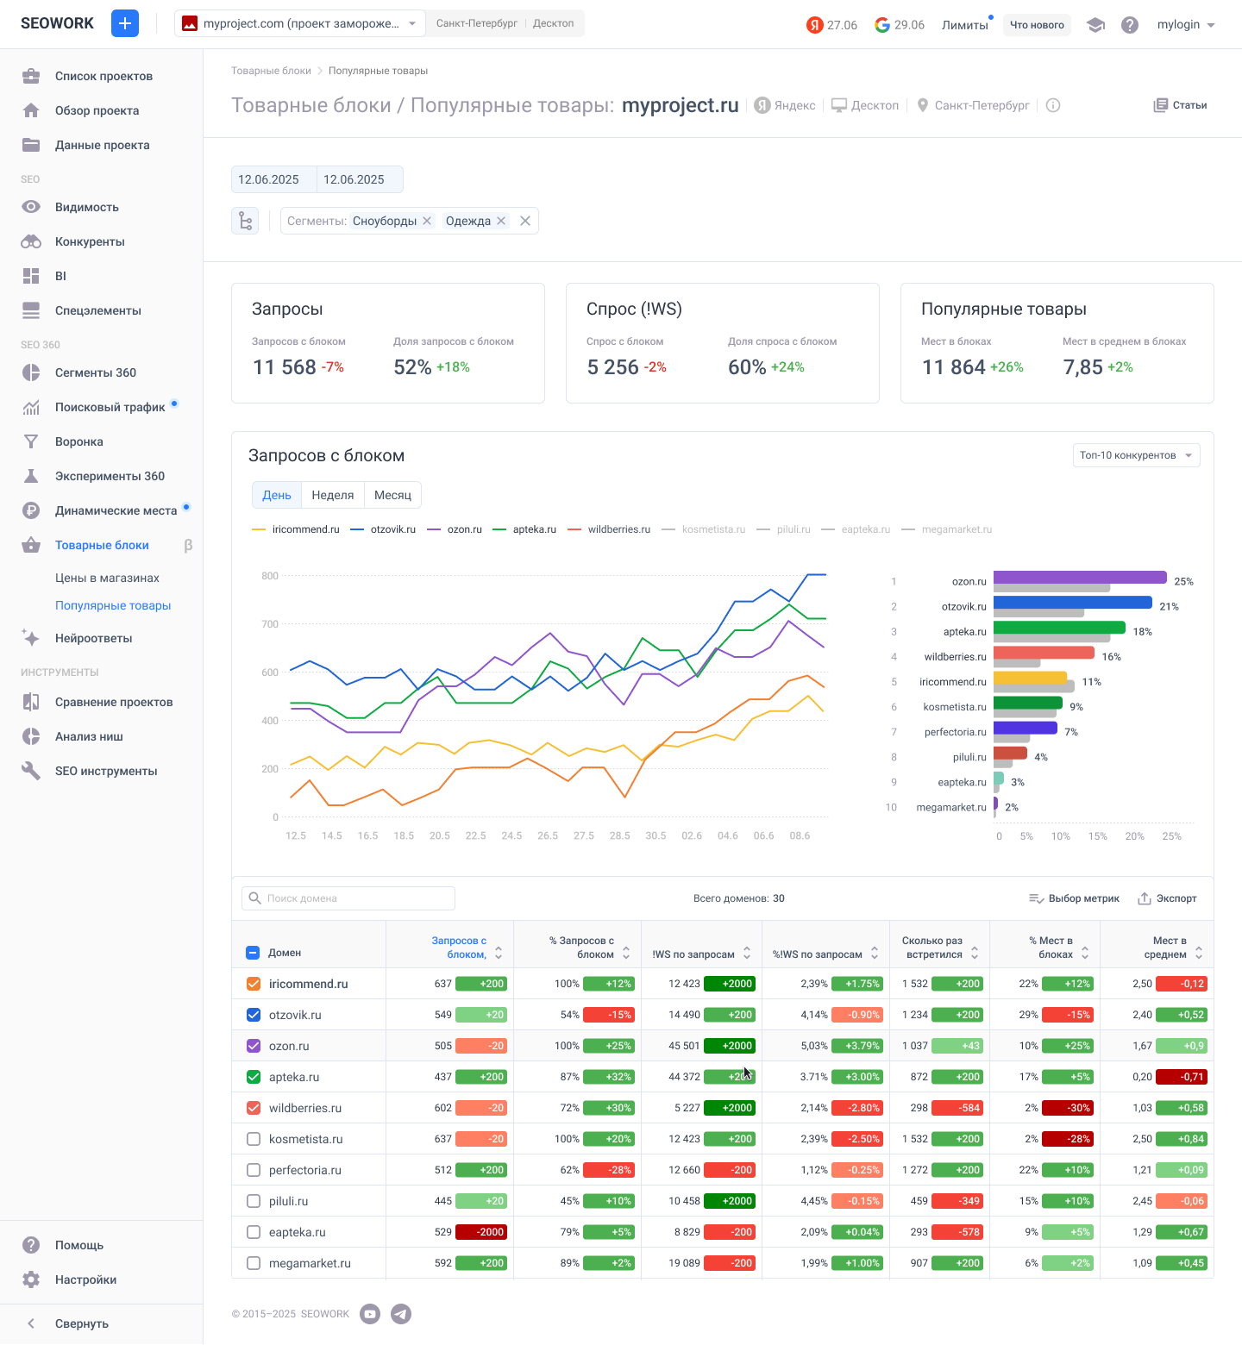1242x1345 pixels.
Task: Remove the Сноуборды segment tag
Action: pos(427,221)
